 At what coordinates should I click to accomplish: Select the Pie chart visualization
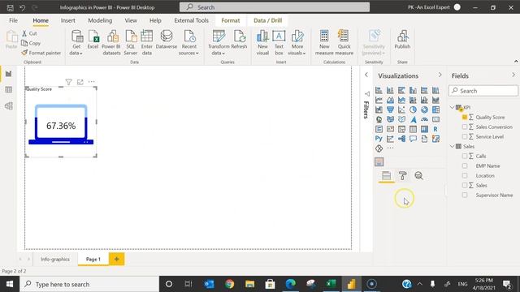413,109
